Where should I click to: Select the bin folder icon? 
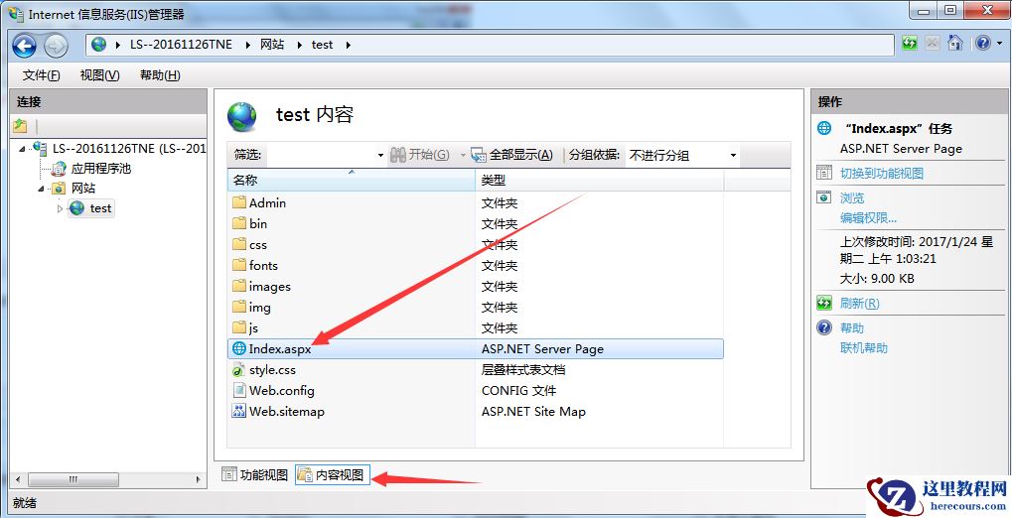(x=239, y=224)
